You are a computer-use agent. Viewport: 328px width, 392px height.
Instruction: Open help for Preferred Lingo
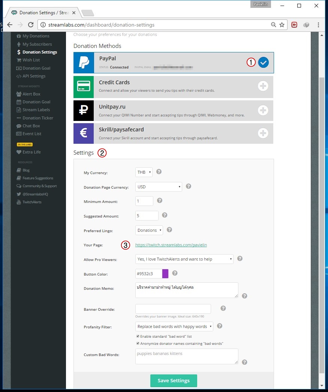pos(169,230)
